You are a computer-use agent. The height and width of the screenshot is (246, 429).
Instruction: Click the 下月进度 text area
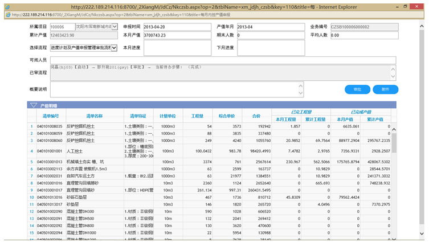pyautogui.click(x=271, y=48)
